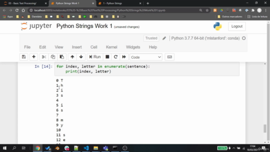Restart the kernel with the circular arrow
The width and height of the screenshot is (270, 152).
point(116,57)
